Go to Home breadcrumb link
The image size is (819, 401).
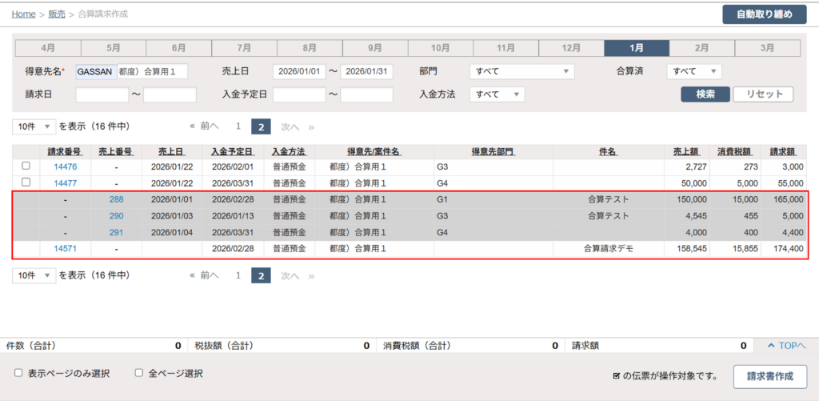(x=23, y=14)
